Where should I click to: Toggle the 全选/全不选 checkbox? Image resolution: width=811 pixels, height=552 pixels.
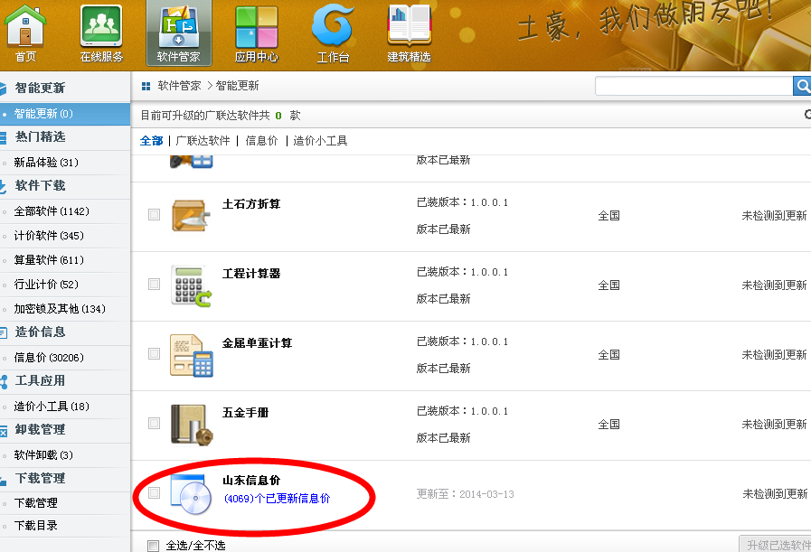pyautogui.click(x=153, y=546)
